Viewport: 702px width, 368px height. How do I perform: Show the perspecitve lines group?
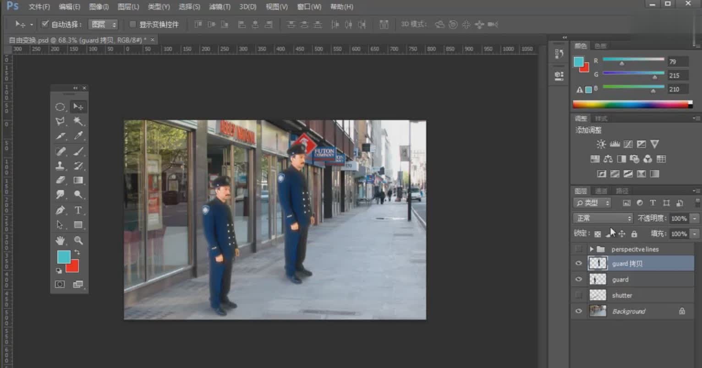click(579, 249)
